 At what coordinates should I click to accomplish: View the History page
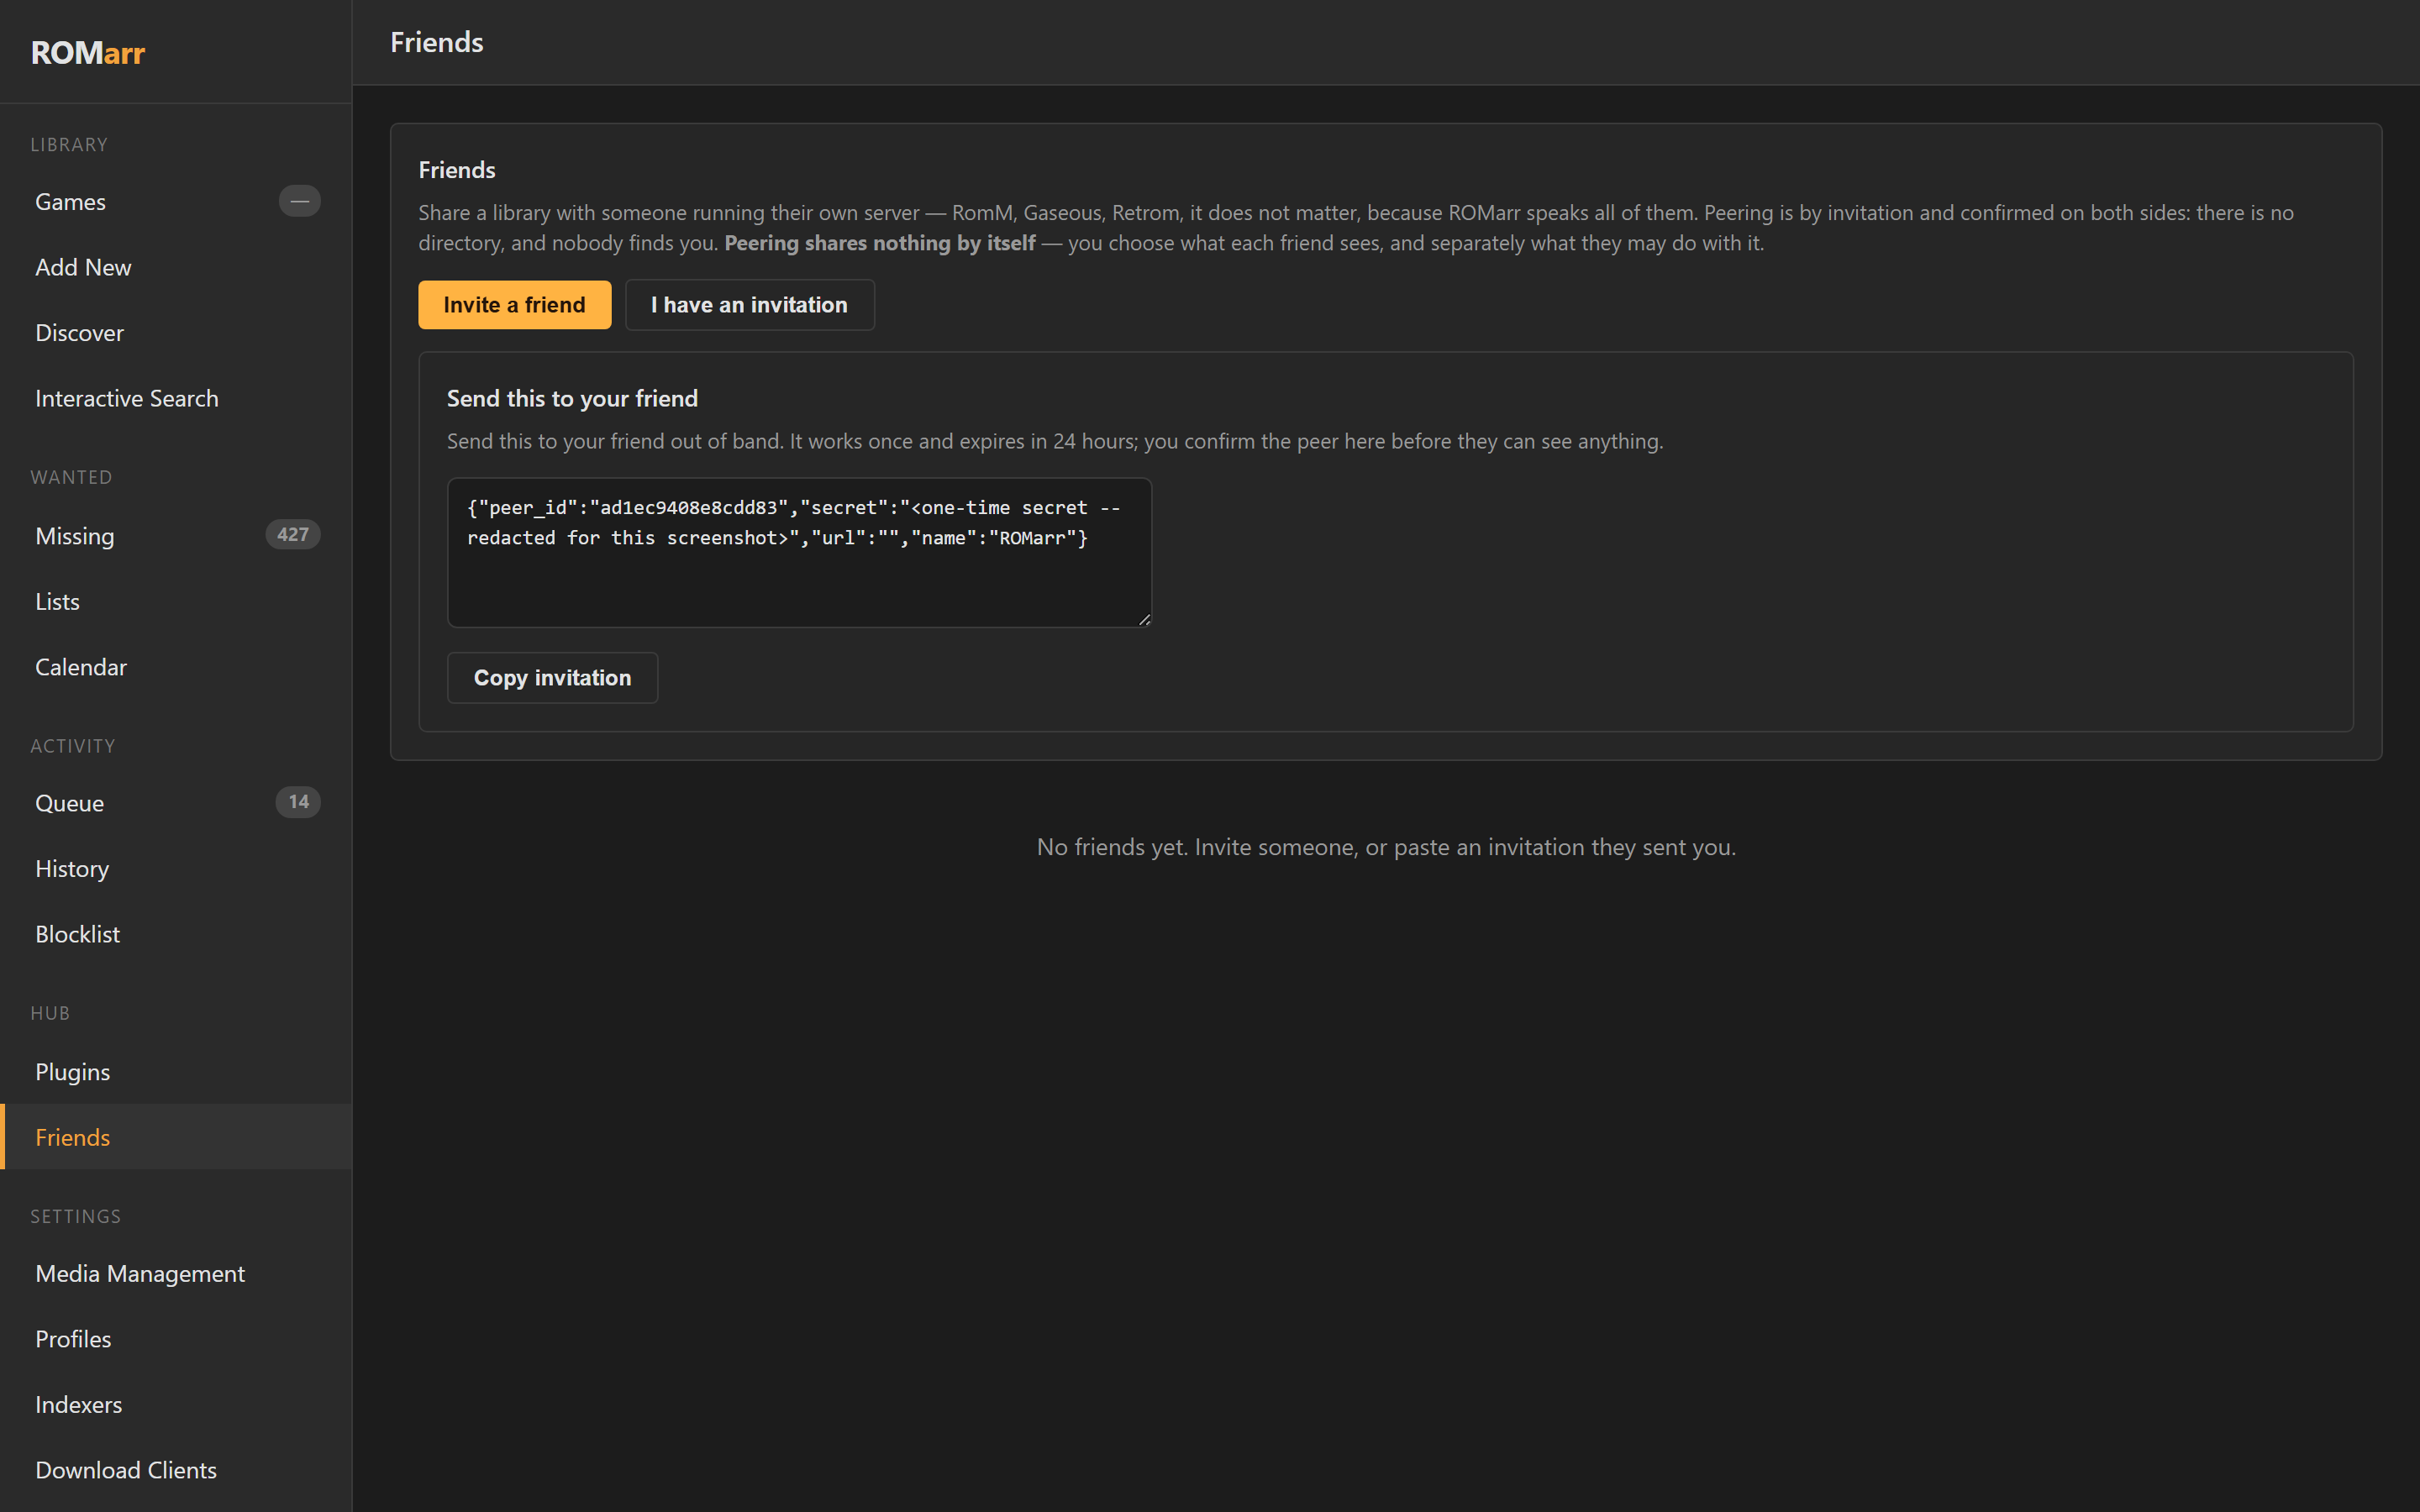pos(176,869)
